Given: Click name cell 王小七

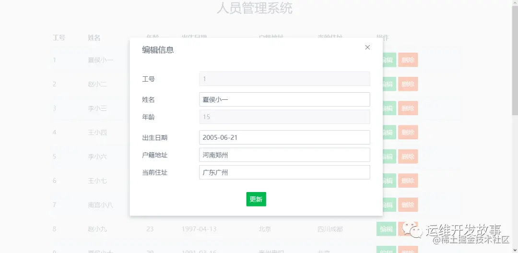Looking at the screenshot, I should (x=97, y=181).
